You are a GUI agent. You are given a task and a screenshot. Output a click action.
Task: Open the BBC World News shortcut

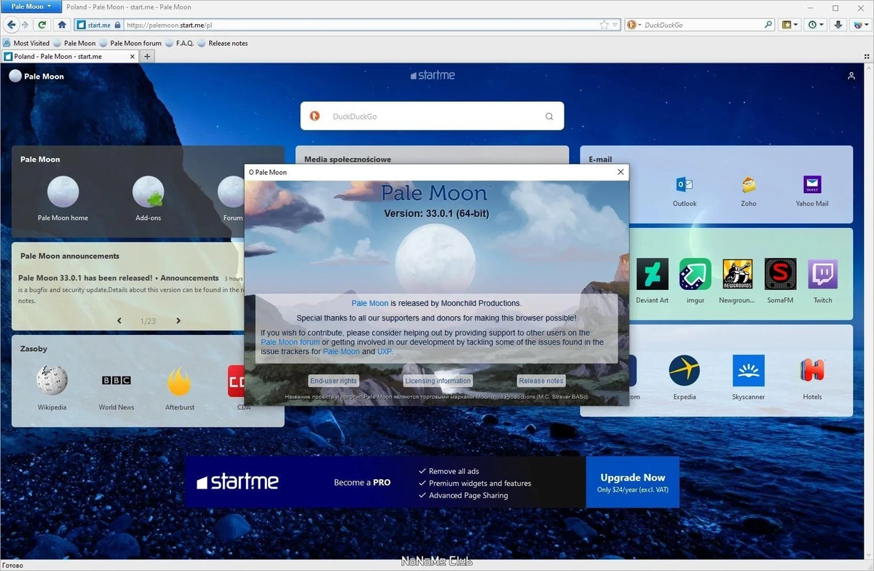click(x=117, y=387)
